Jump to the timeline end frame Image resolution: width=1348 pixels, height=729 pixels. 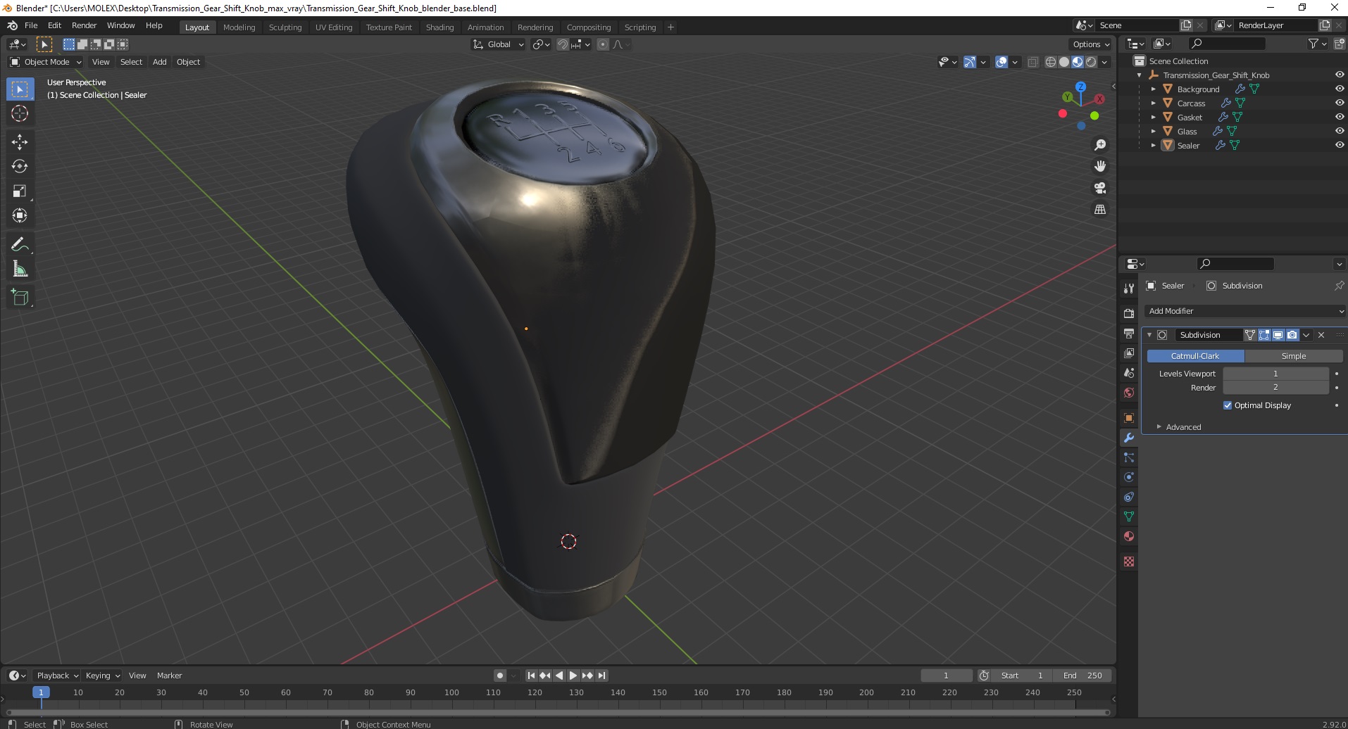(601, 676)
